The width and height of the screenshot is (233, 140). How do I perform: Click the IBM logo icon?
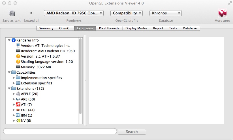(x=18, y=115)
